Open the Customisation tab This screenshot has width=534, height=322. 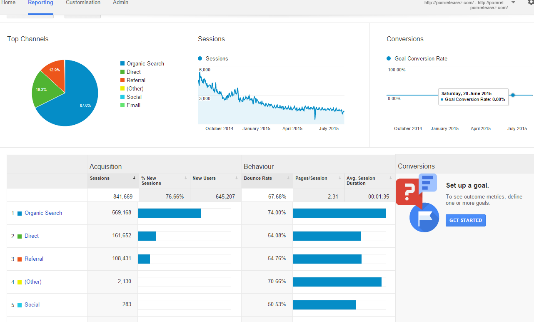coord(83,3)
